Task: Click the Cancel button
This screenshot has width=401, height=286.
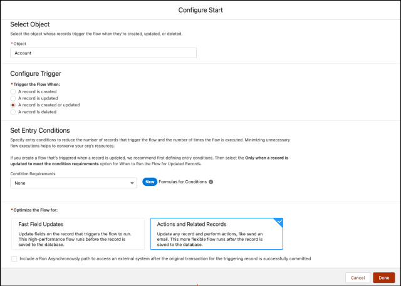Action: click(358, 278)
